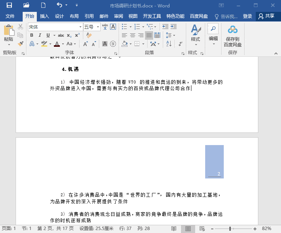Image resolution: width=281 pixels, height=233 pixels.
Task: Toggle Character Shading gray A
Action: coord(105,44)
